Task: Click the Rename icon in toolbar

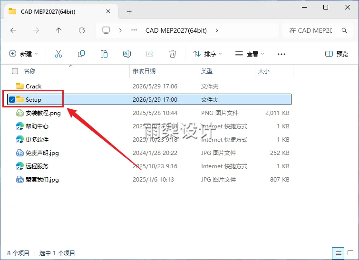Action: [x=127, y=54]
